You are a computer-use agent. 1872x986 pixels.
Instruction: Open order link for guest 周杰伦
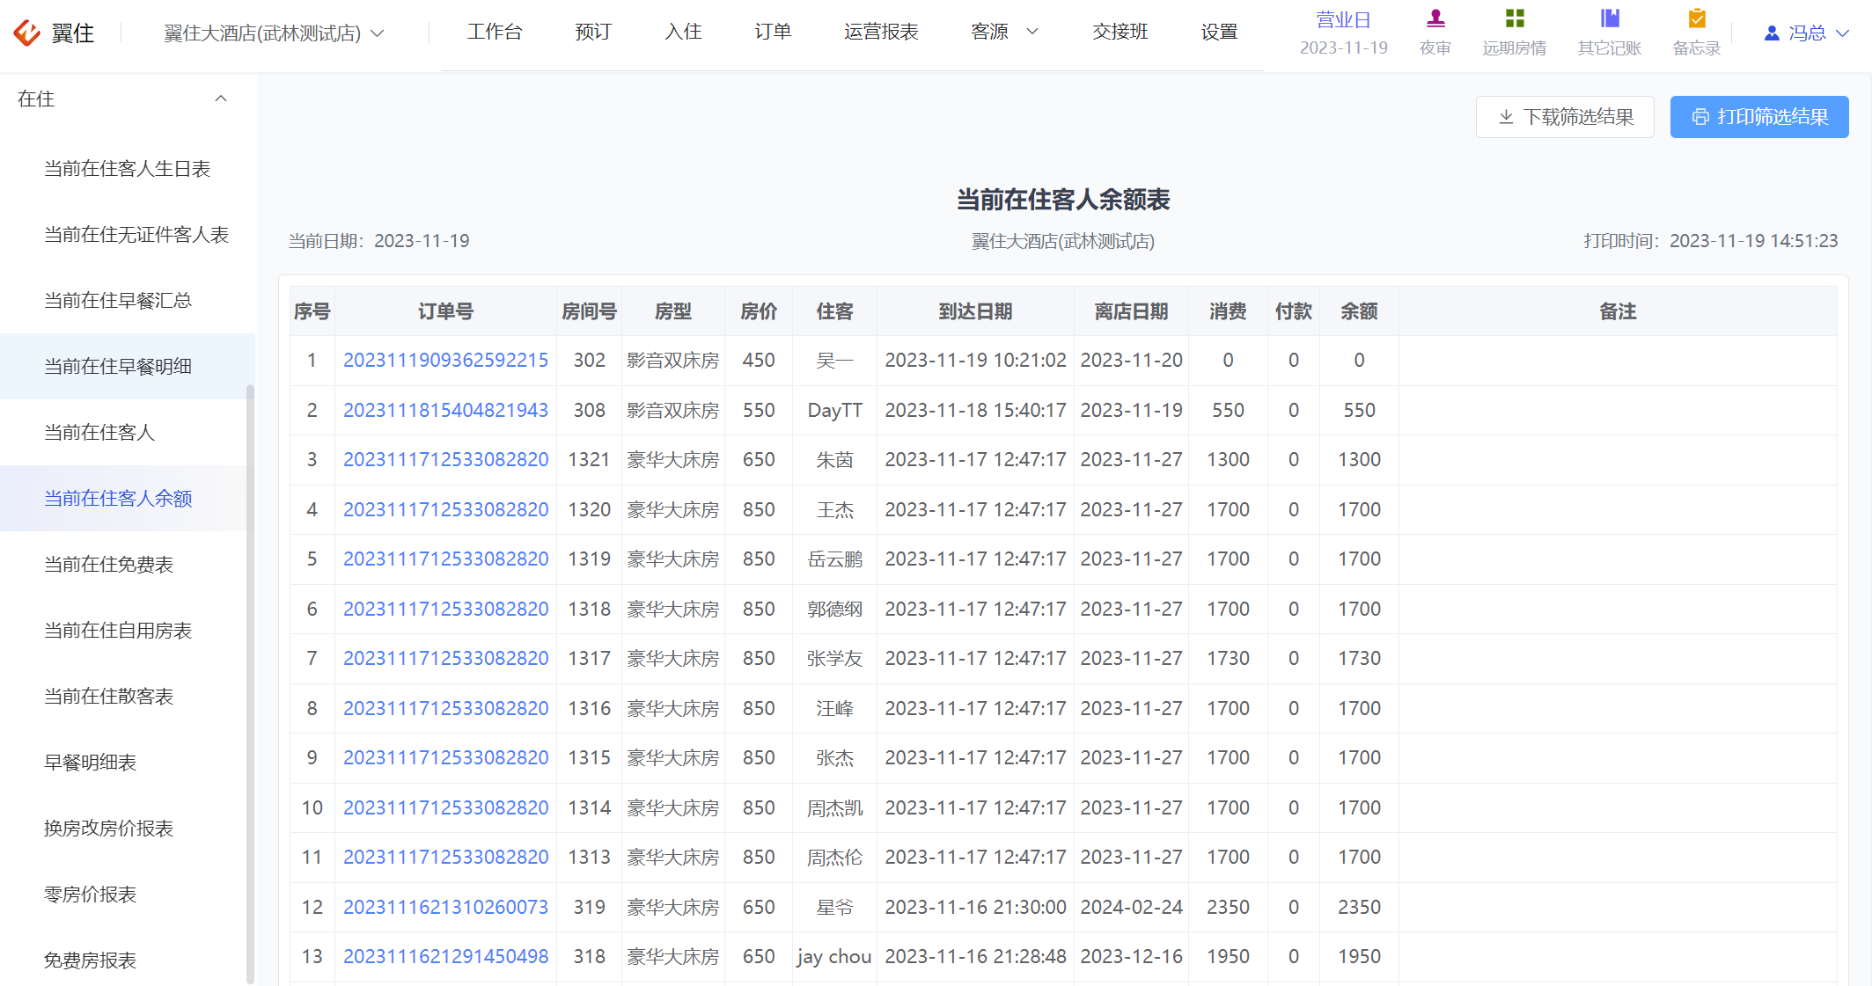[445, 858]
